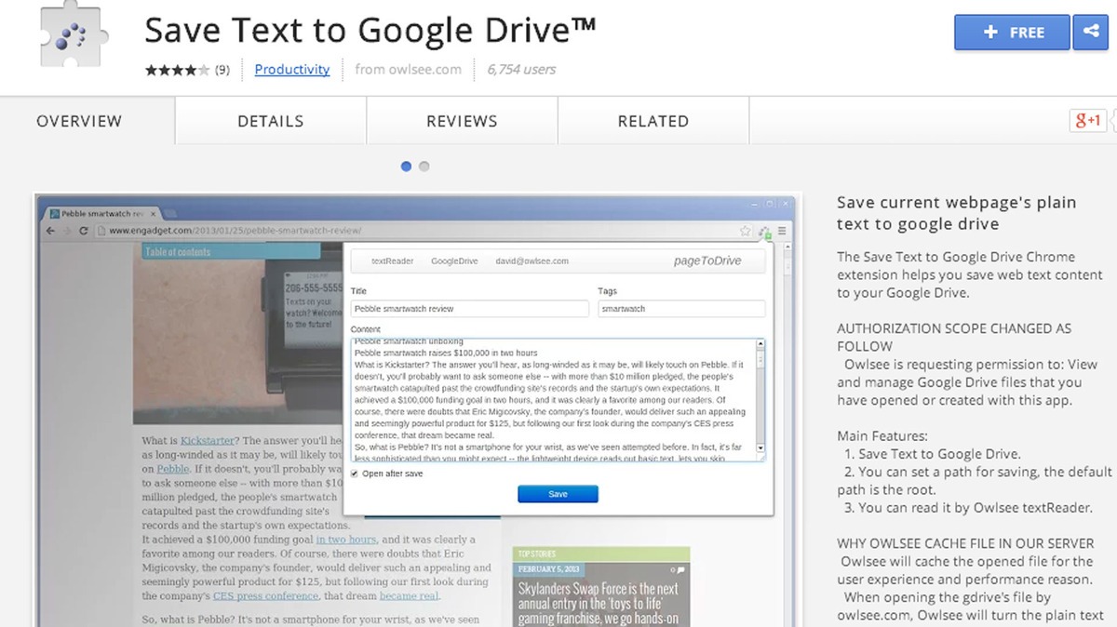
Task: Click the Save to Drive extension toolbar icon
Action: (x=764, y=232)
